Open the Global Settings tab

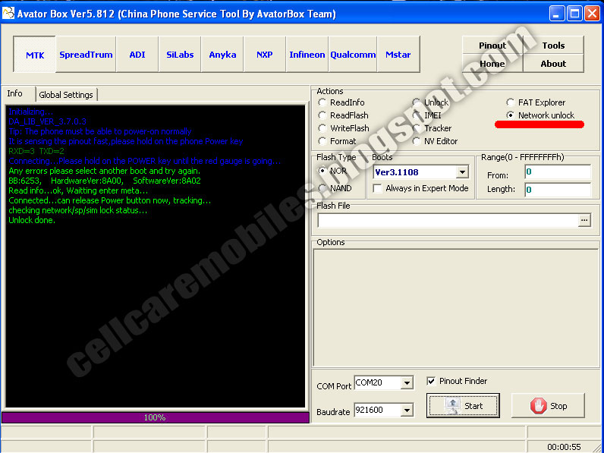(x=66, y=95)
